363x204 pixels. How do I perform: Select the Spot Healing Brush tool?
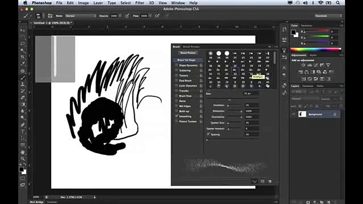click(23, 71)
